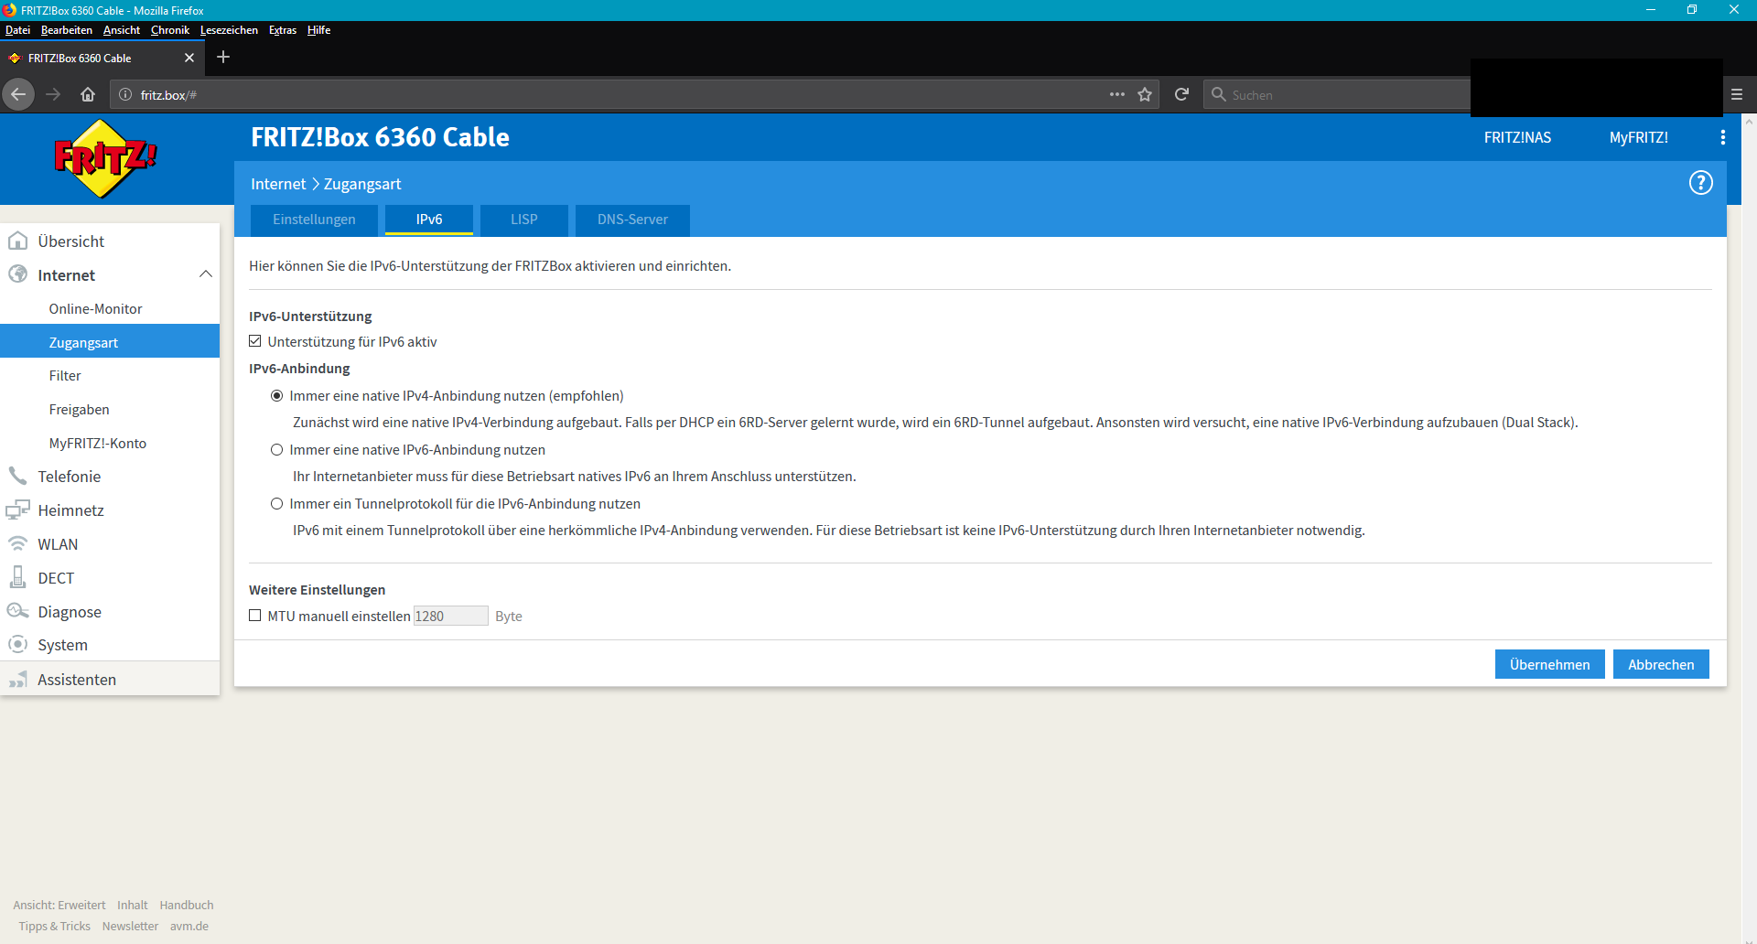This screenshot has width=1757, height=944.
Task: Click into the MTU byte value field
Action: tap(450, 616)
